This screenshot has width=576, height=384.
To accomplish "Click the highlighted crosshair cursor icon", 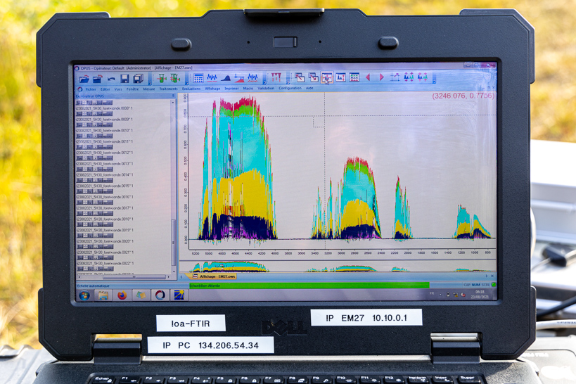I will 327,77.
